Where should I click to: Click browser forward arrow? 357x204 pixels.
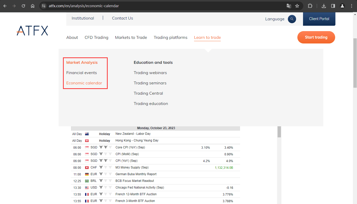(x=14, y=6)
